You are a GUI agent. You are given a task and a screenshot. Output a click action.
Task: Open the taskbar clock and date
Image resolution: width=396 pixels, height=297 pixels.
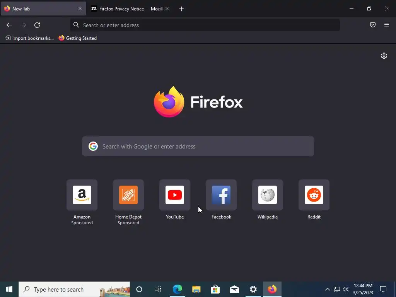(363, 289)
